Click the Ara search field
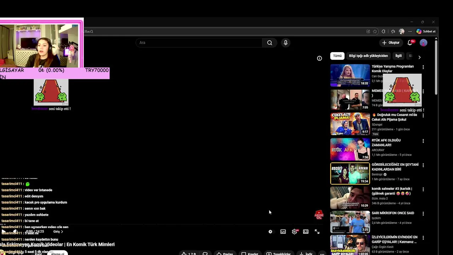The height and width of the screenshot is (255, 453). pyautogui.click(x=199, y=43)
